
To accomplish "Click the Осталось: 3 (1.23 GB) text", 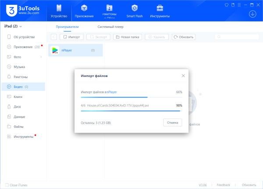I will click(x=96, y=123).
